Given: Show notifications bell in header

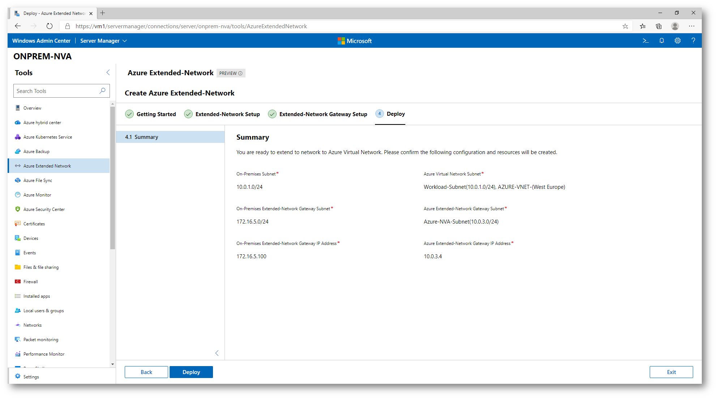Looking at the screenshot, I should [x=662, y=41].
